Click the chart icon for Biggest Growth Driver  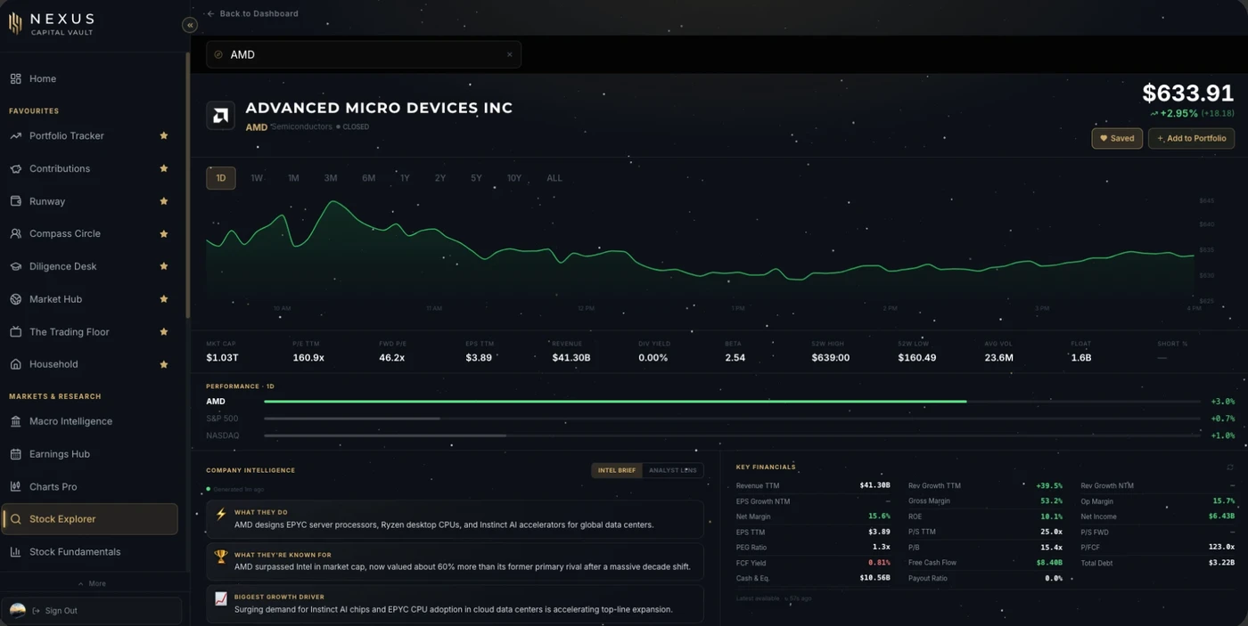click(221, 598)
